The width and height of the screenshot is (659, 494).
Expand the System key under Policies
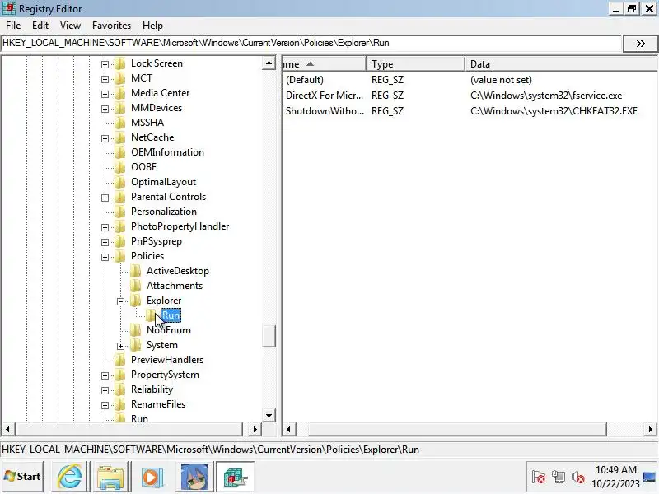(120, 346)
